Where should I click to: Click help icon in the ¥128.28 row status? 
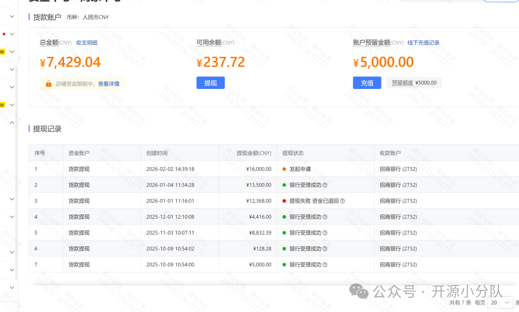tap(325, 249)
